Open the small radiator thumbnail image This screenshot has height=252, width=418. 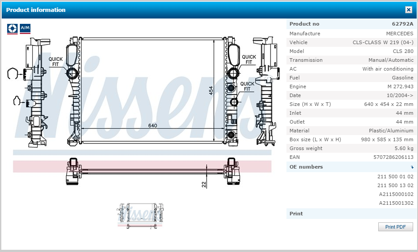pyautogui.click(x=139, y=215)
